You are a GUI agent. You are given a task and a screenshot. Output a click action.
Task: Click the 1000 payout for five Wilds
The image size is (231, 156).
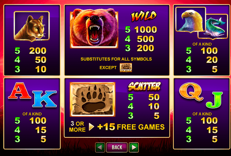[x=146, y=30]
